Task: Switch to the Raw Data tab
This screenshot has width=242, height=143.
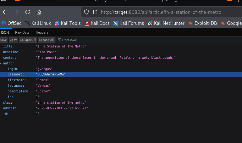Action: point(22,32)
